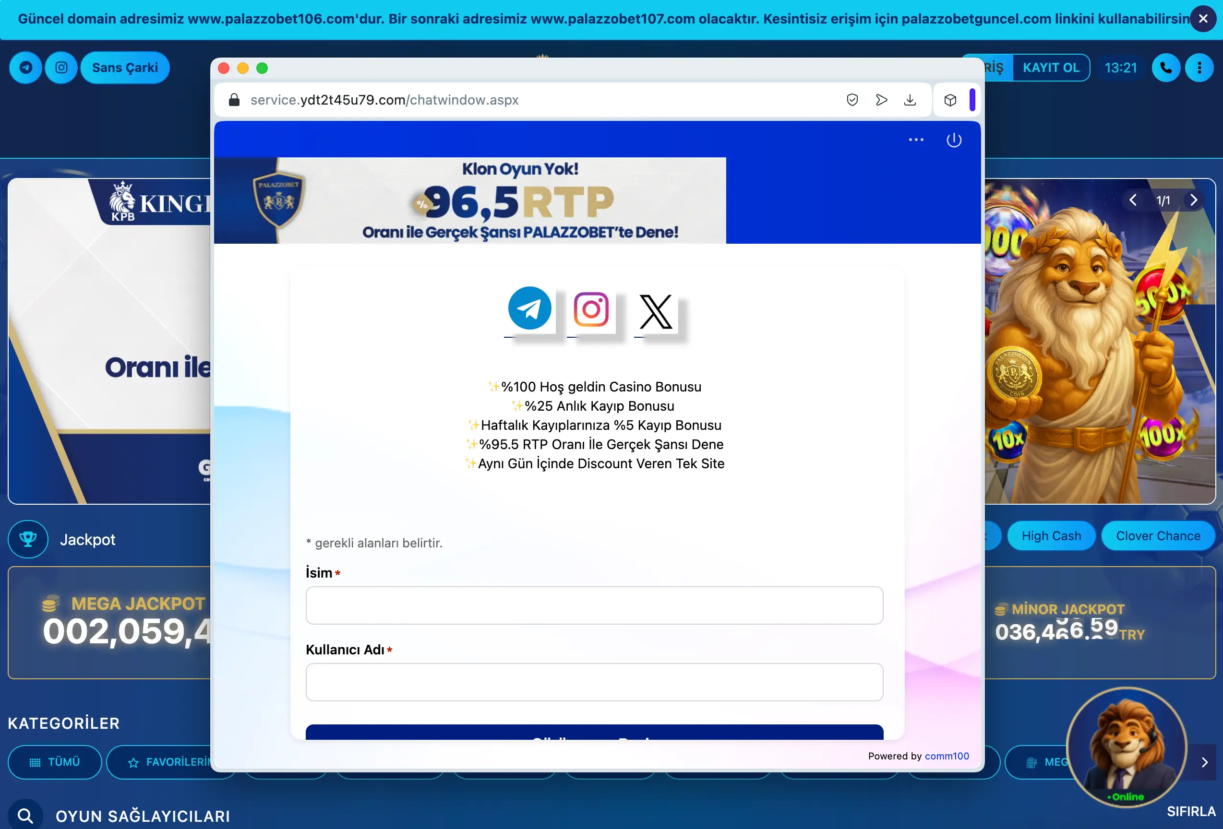Image resolution: width=1223 pixels, height=829 pixels.
Task: Click the MEGA JACKPOT panel
Action: pyautogui.click(x=109, y=623)
